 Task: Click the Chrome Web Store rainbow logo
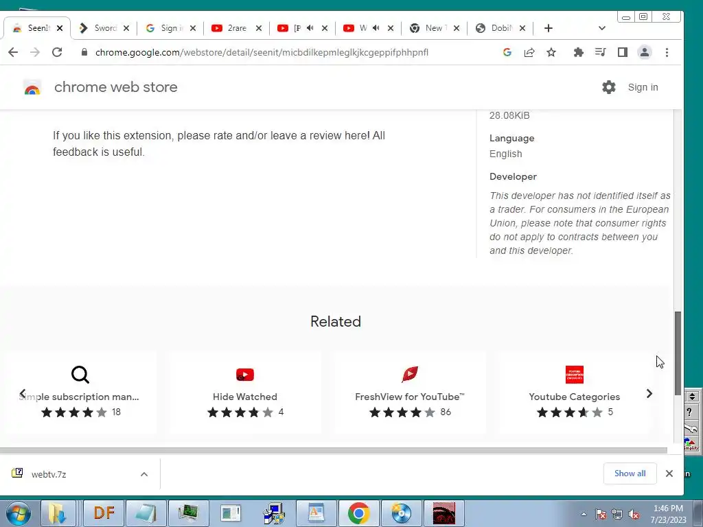(x=32, y=87)
